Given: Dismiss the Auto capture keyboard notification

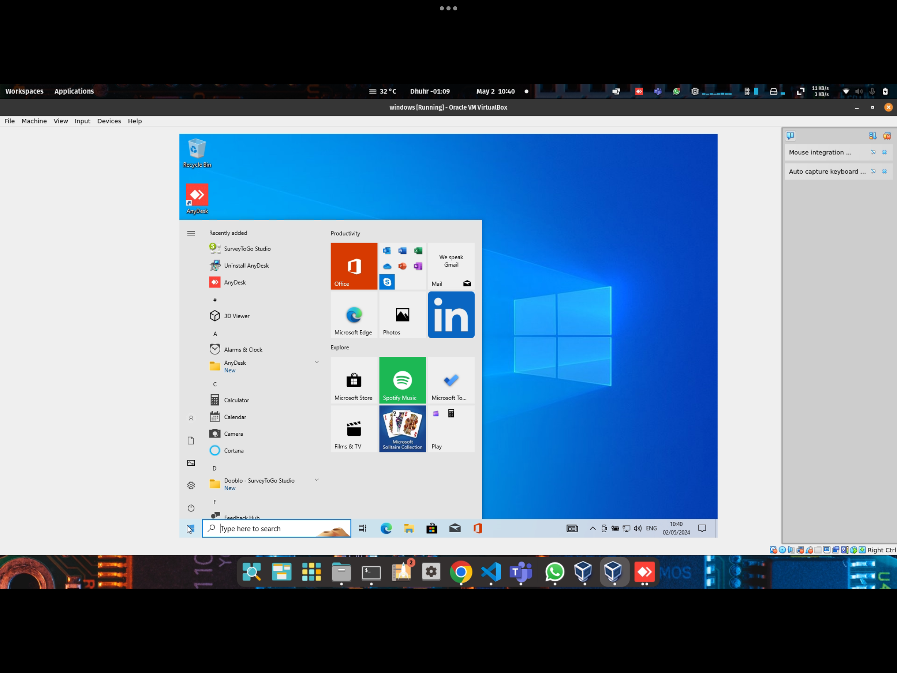Looking at the screenshot, I should pos(884,172).
